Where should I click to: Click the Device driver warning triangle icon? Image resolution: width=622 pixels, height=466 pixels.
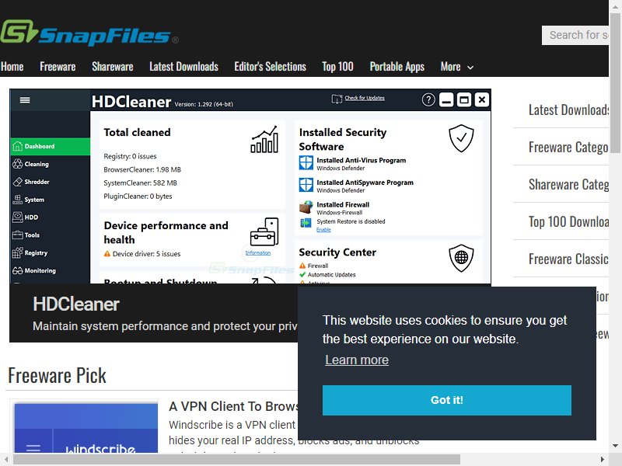[107, 254]
